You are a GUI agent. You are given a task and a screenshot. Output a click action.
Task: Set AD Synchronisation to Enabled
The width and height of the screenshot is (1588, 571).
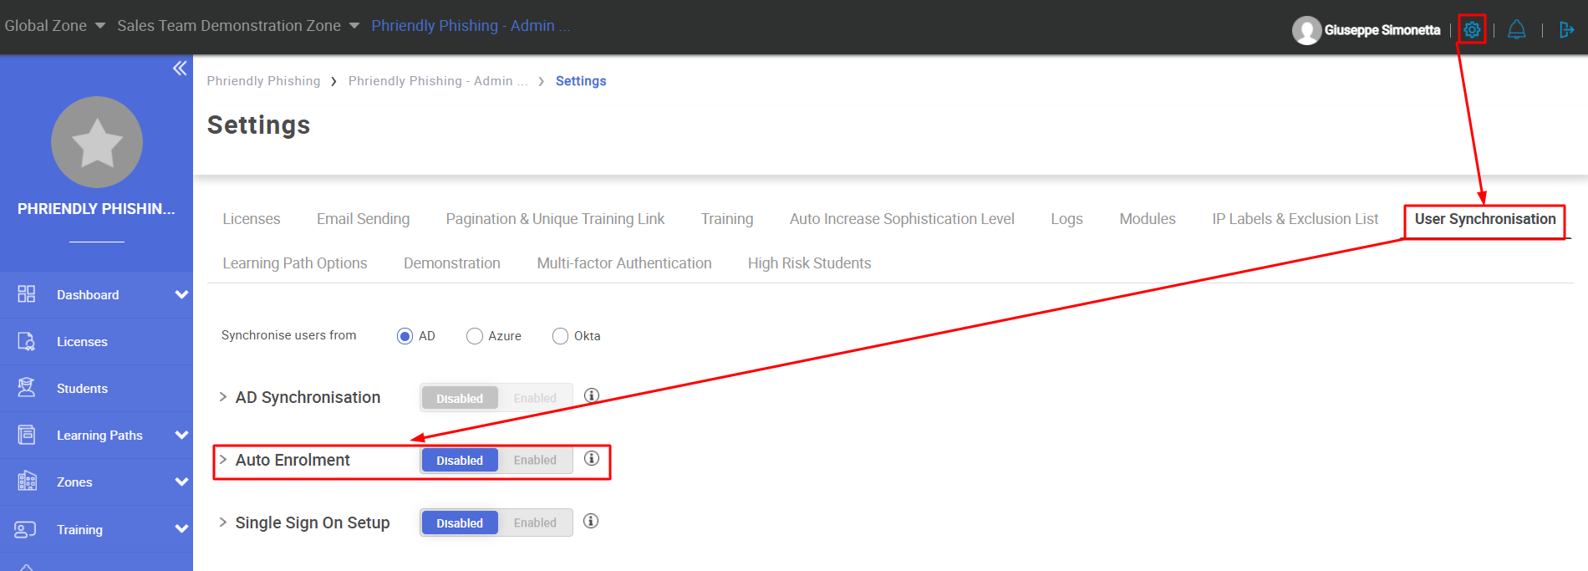click(535, 398)
